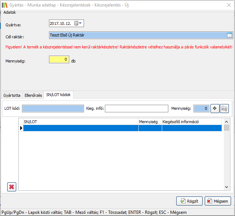Viewport: 235px width, 216px height.
Task: Select the SN/LOT kódok tab
Action: tap(58, 95)
